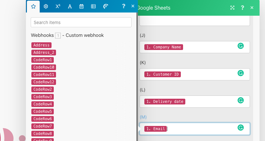Open the math functions tab
265x141 pixels.
[58, 6]
